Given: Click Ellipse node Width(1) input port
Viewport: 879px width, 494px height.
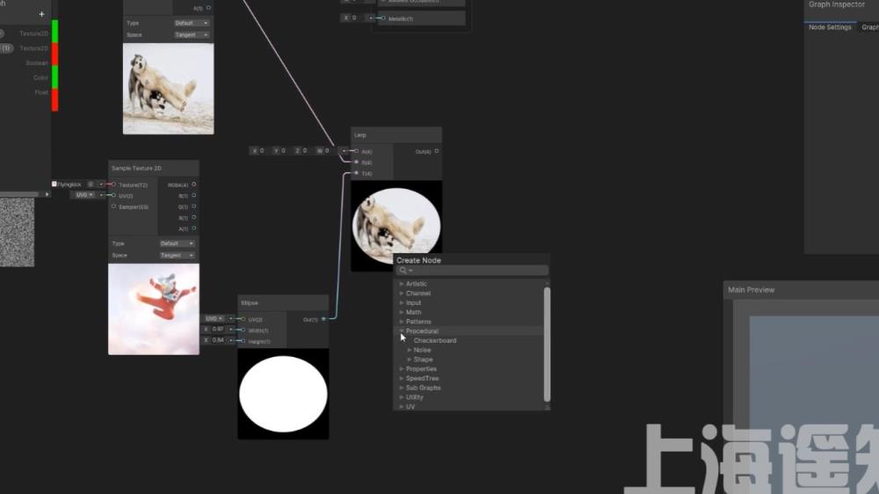Looking at the screenshot, I should (243, 330).
